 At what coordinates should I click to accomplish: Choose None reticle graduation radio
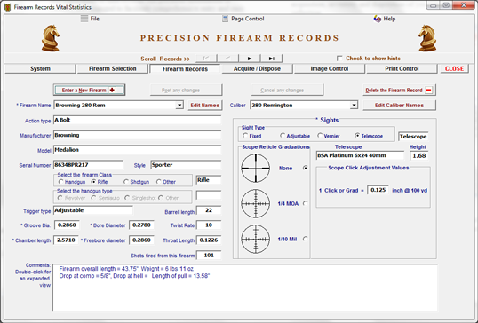[x=305, y=168]
